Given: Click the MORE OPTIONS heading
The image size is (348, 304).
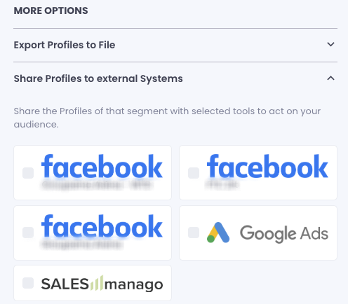Looking at the screenshot, I should (x=51, y=11).
